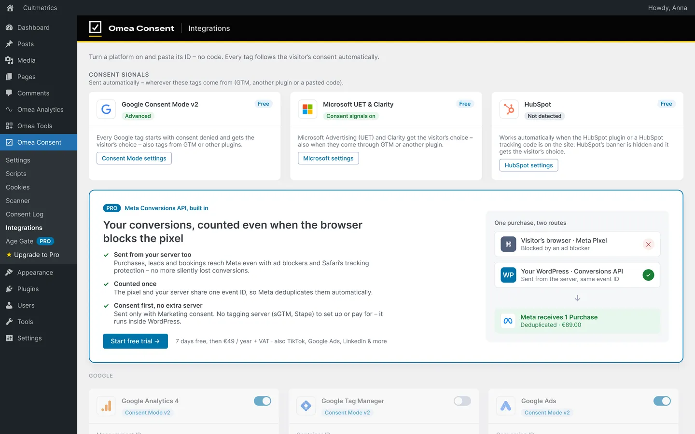
Task: Click the Howdy, Anna account menu
Action: pos(667,8)
